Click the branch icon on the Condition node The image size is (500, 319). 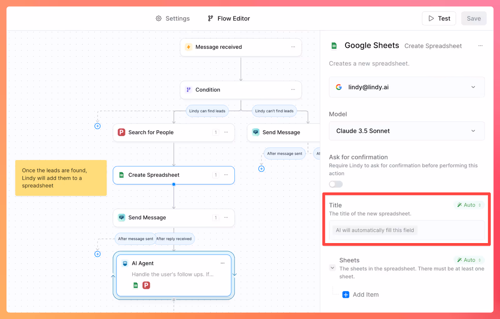pyautogui.click(x=188, y=90)
